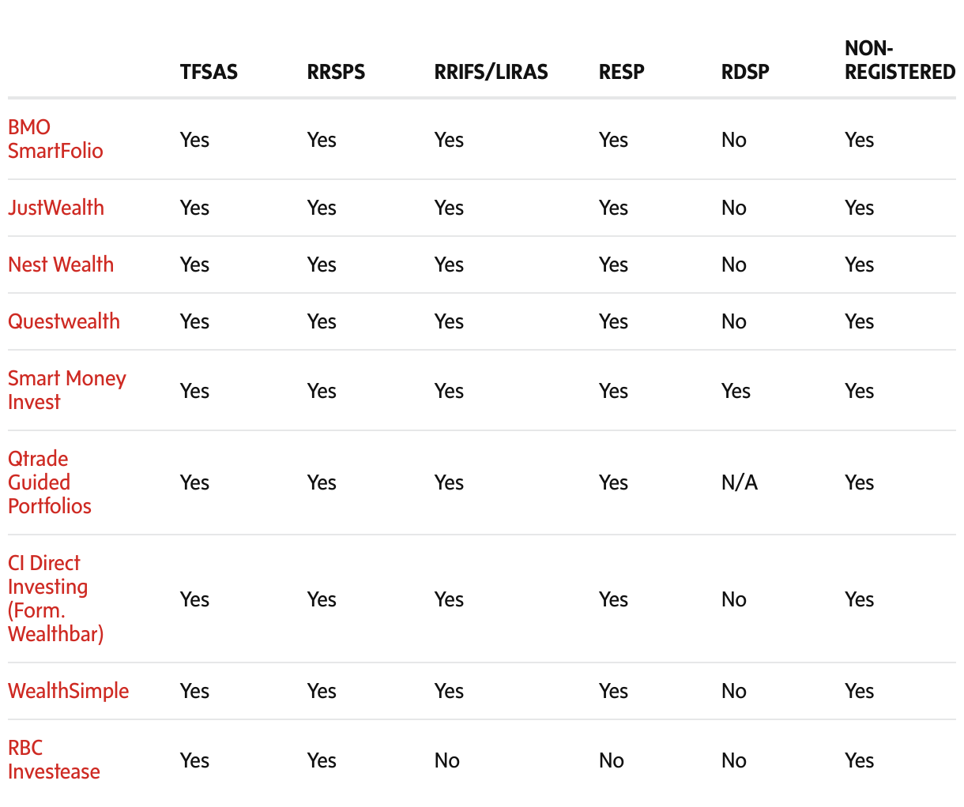Screen dimensions: 964x807
Task: Click the Qtrade Guided Portfolios link
Action: (50, 482)
